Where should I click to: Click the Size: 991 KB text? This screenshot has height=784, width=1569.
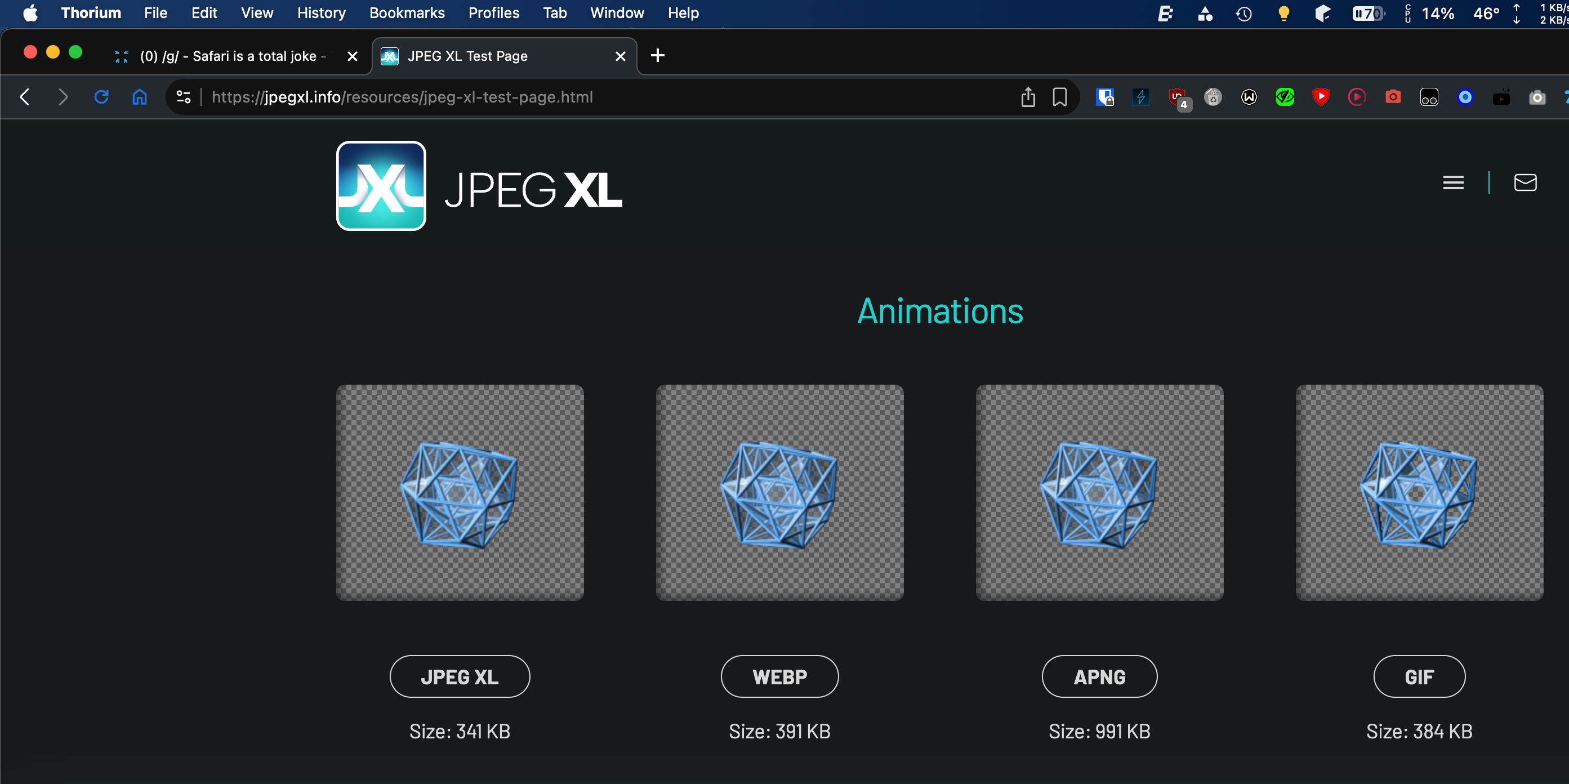1099,730
